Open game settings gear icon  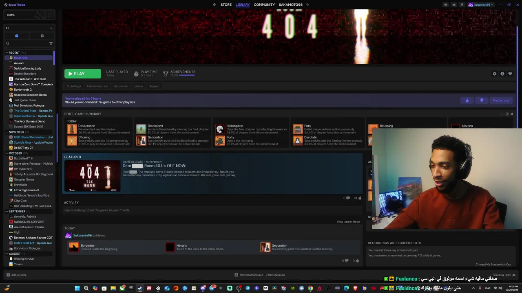point(495,74)
